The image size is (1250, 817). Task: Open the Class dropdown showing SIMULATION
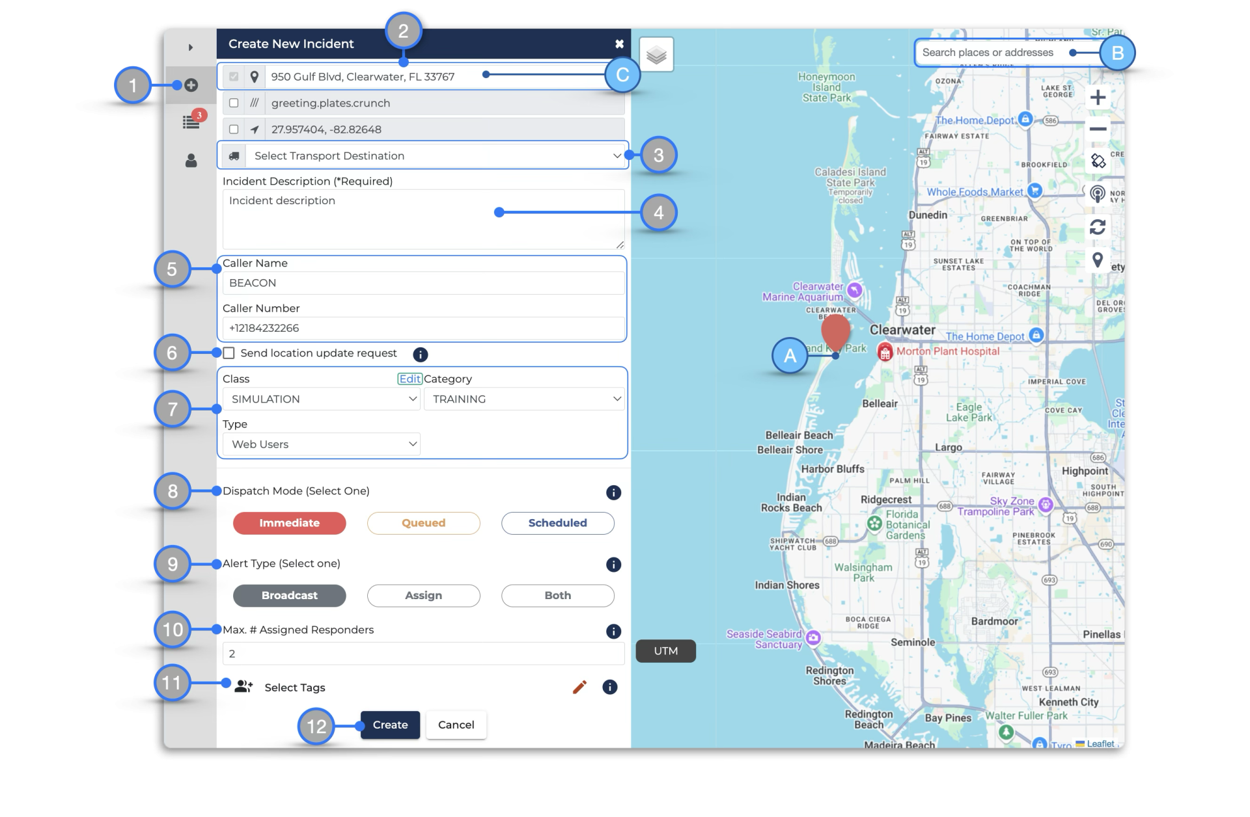pyautogui.click(x=322, y=399)
